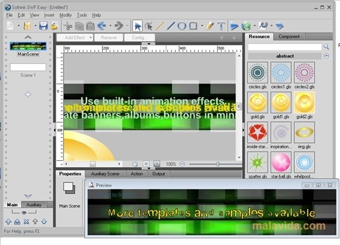
Task: Click the fit-all icon left of 100%
Action: pyautogui.click(x=157, y=164)
